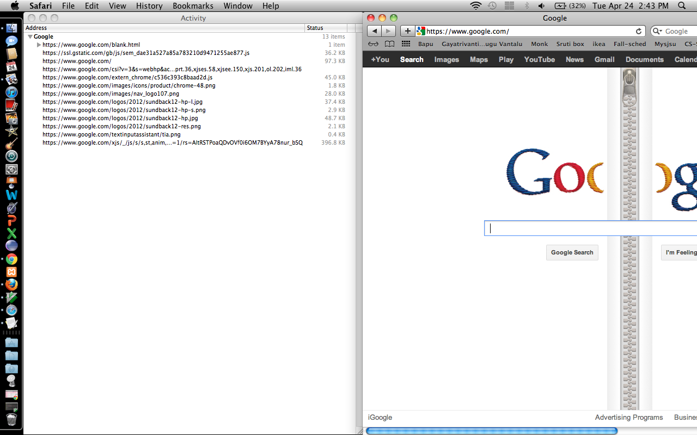Expand the blank.html item in Activity

tap(39, 45)
